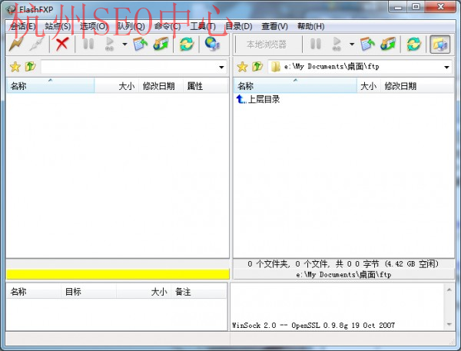
Task: Open the 帮助(H) menu
Action: tap(311, 26)
